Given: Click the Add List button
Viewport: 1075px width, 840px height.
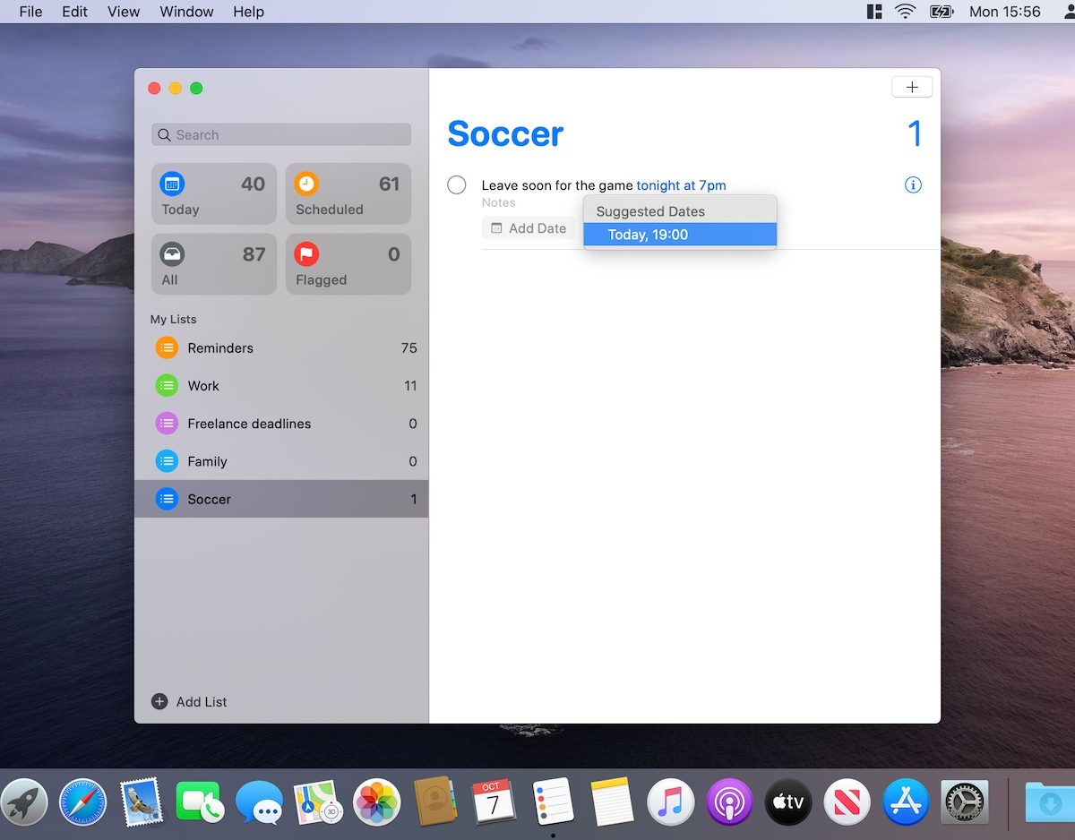Looking at the screenshot, I should point(189,701).
